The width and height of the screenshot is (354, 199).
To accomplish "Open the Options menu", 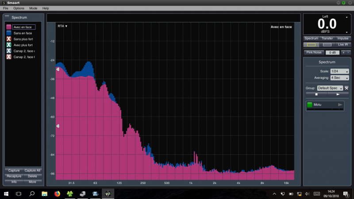I will point(19,8).
